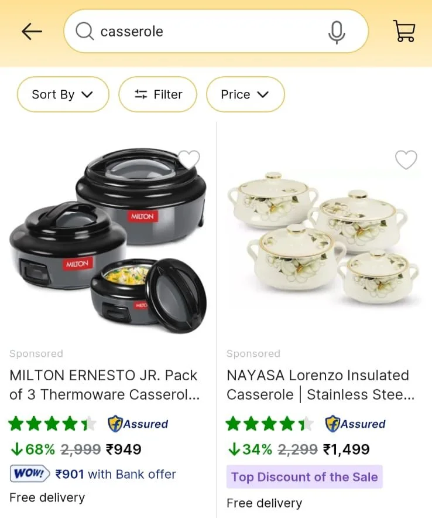Tap the Milton product star rating
The image size is (432, 518).
tap(53, 424)
